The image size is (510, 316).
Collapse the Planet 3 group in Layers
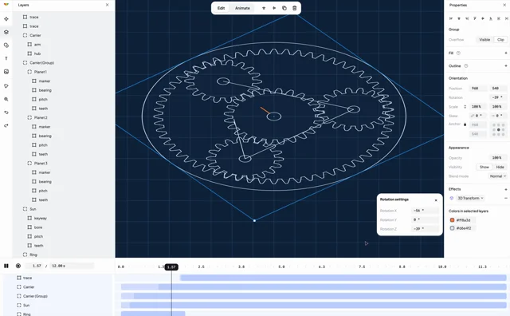[x=29, y=164]
